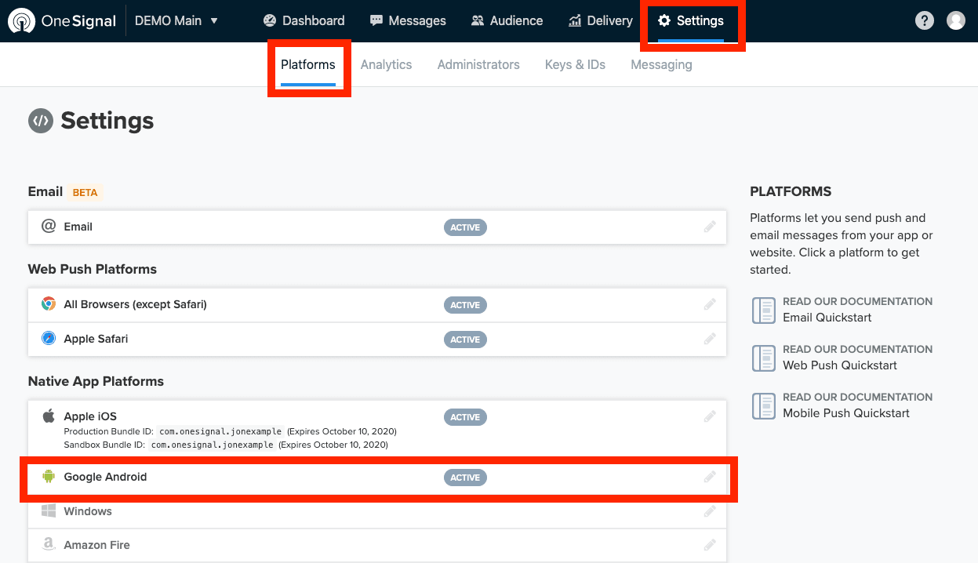Select the Google Android platform label
978x563 pixels.
tap(105, 477)
